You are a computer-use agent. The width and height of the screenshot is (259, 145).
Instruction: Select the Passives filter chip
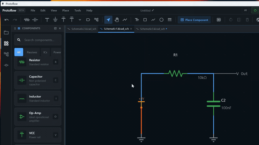(32, 52)
